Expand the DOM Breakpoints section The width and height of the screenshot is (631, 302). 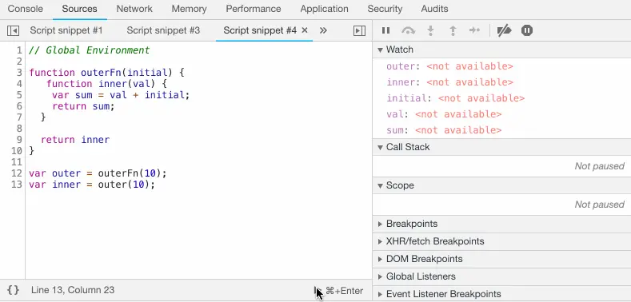[501, 259]
